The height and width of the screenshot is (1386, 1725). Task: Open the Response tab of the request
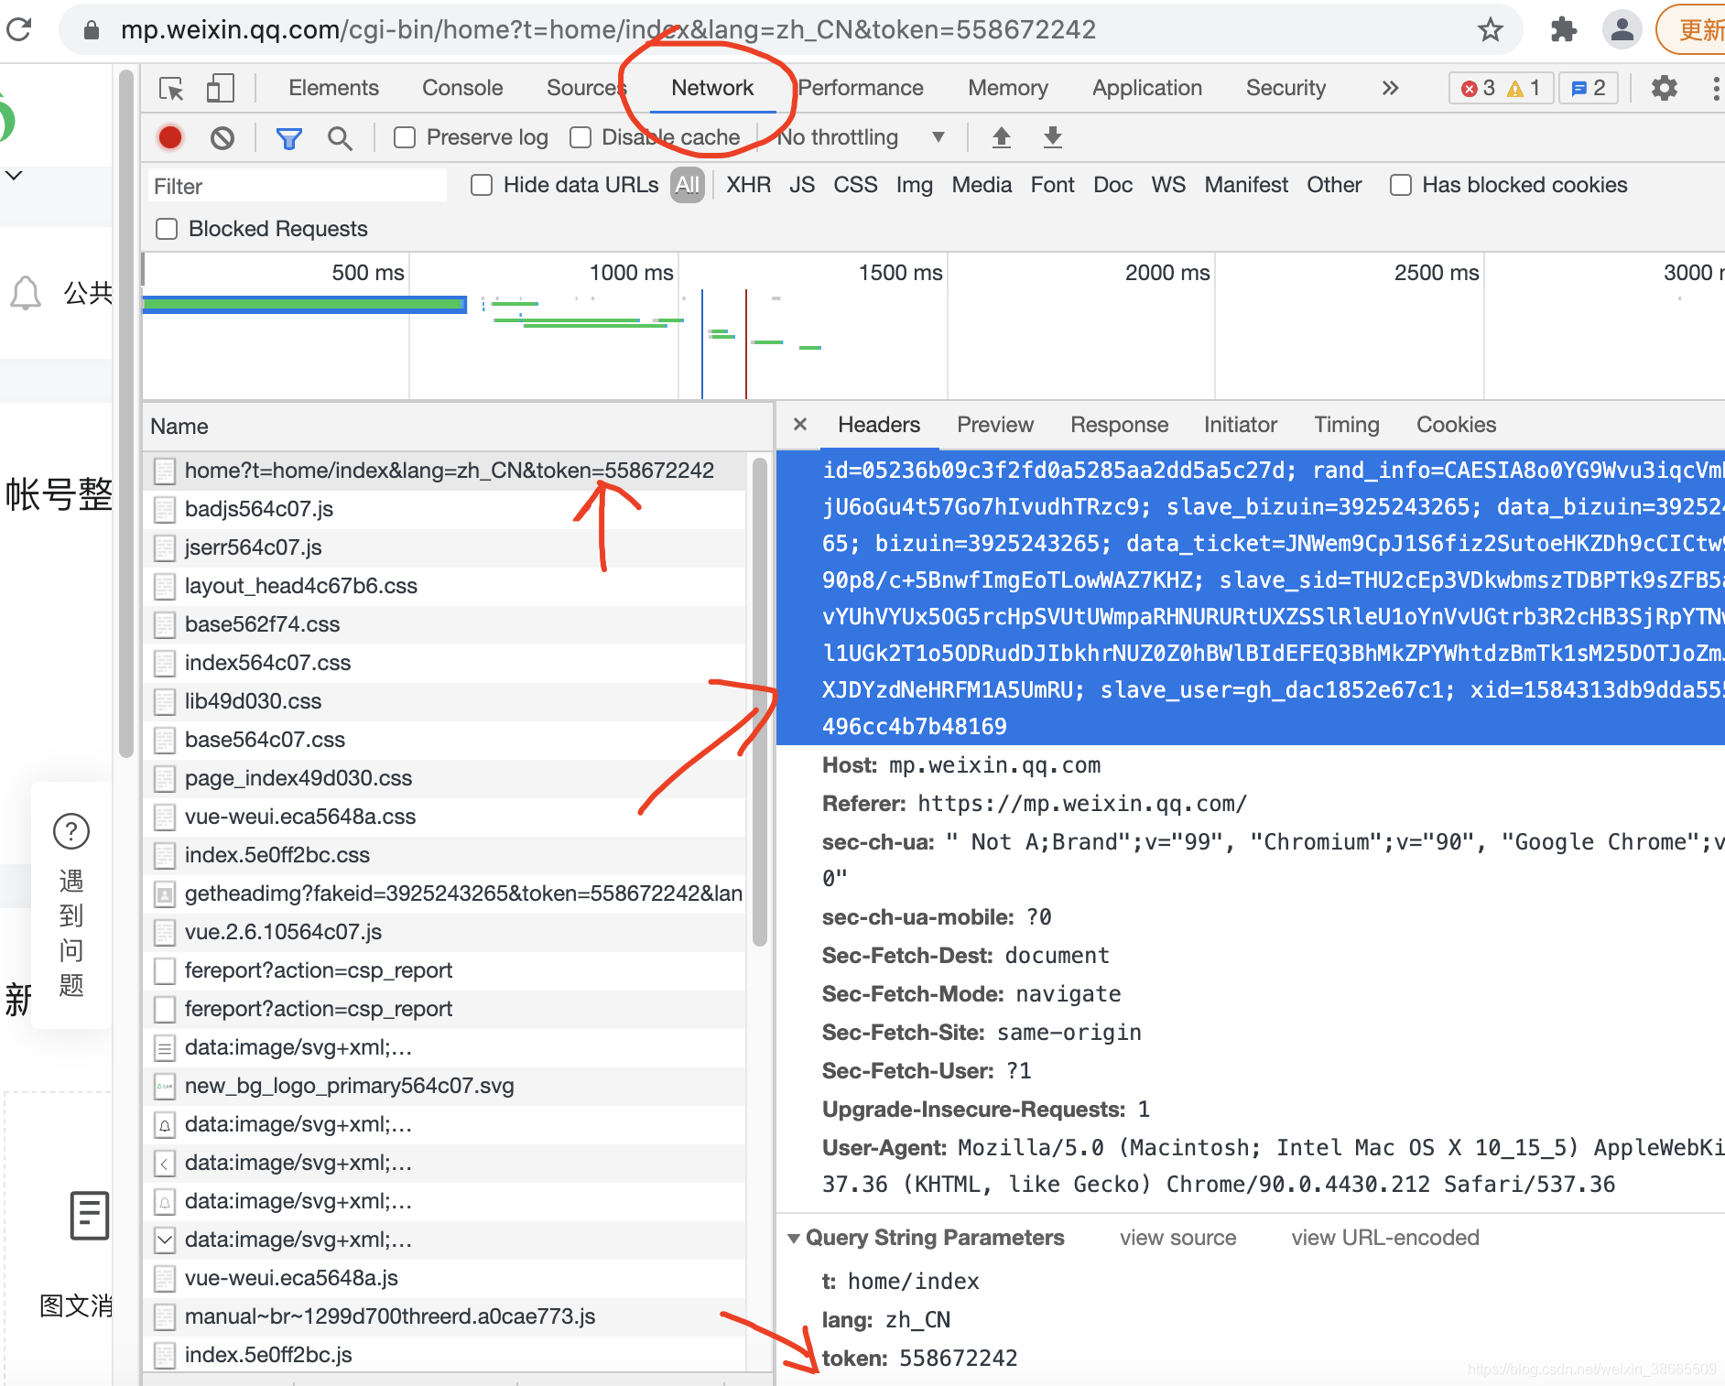[1119, 425]
